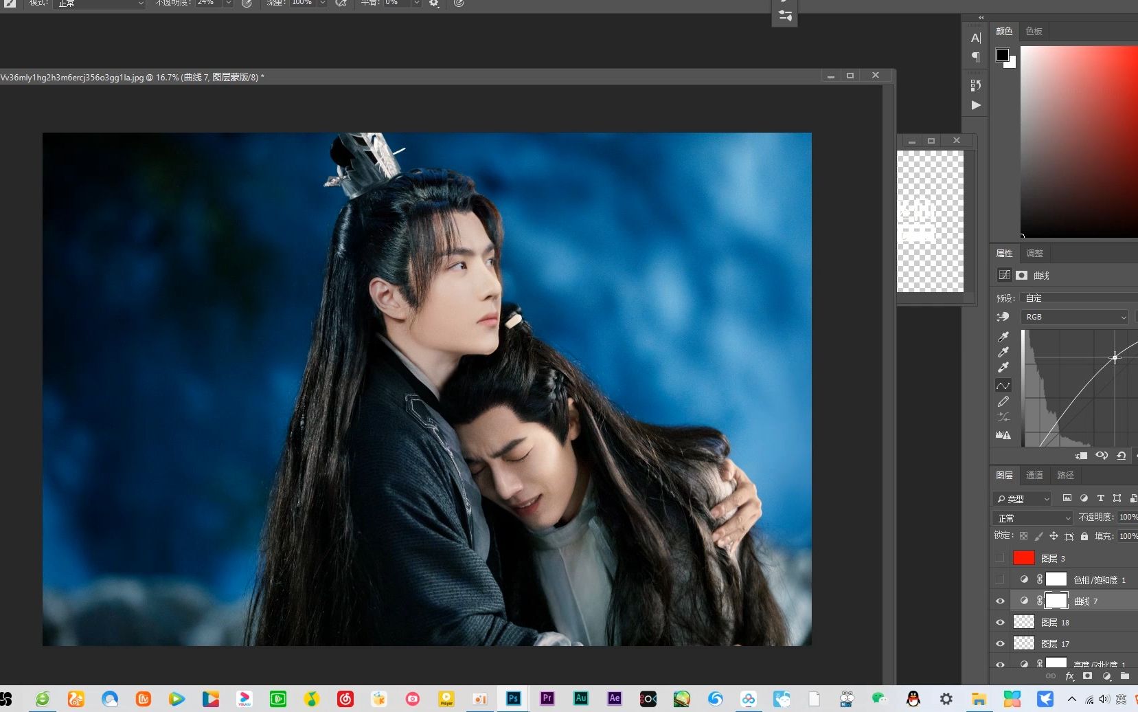
Task: Open Adobe Audition from the taskbar
Action: click(580, 698)
